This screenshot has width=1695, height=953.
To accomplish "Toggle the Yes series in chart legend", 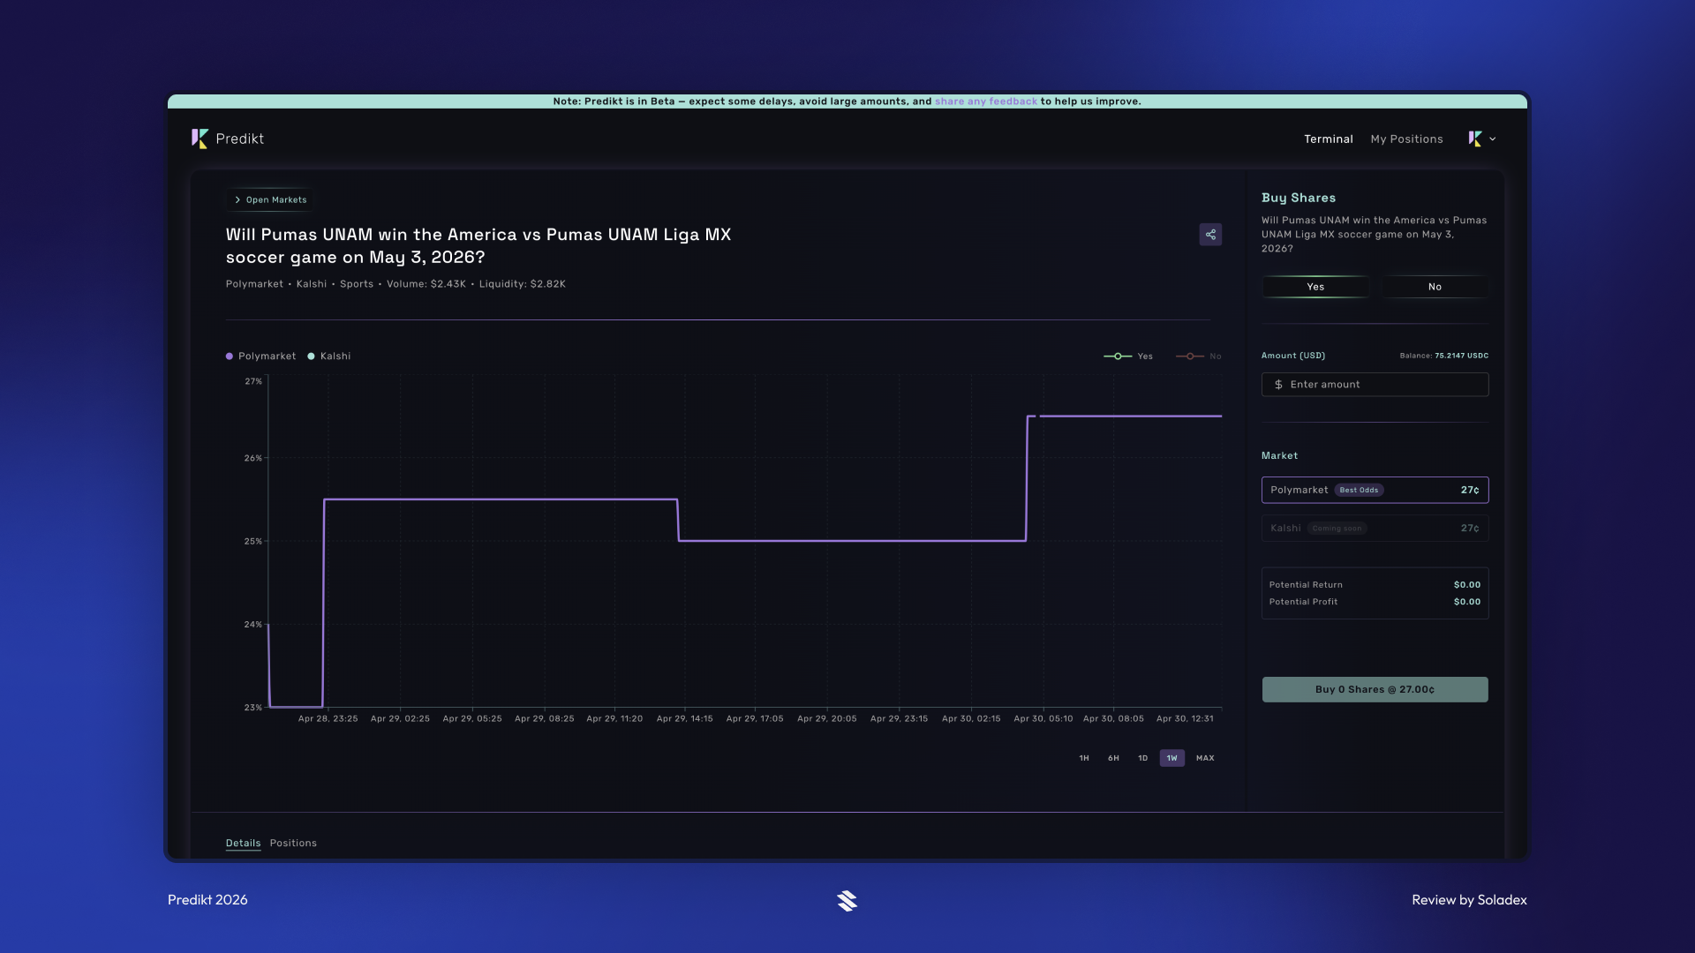I will [x=1128, y=356].
